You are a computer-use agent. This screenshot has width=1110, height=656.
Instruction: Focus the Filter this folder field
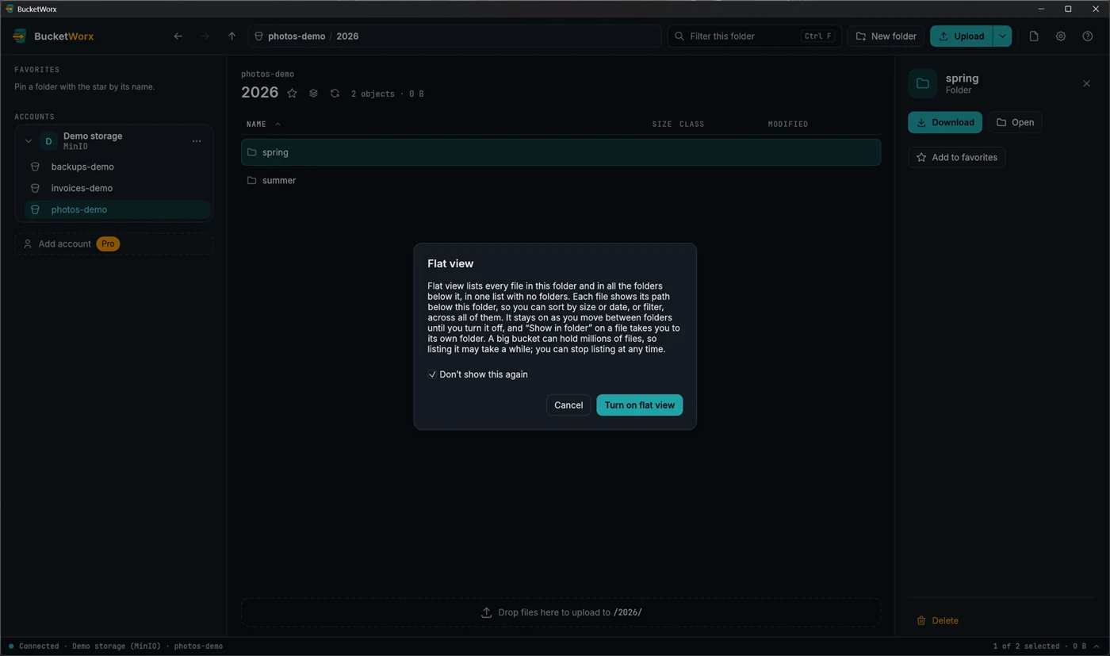(754, 36)
